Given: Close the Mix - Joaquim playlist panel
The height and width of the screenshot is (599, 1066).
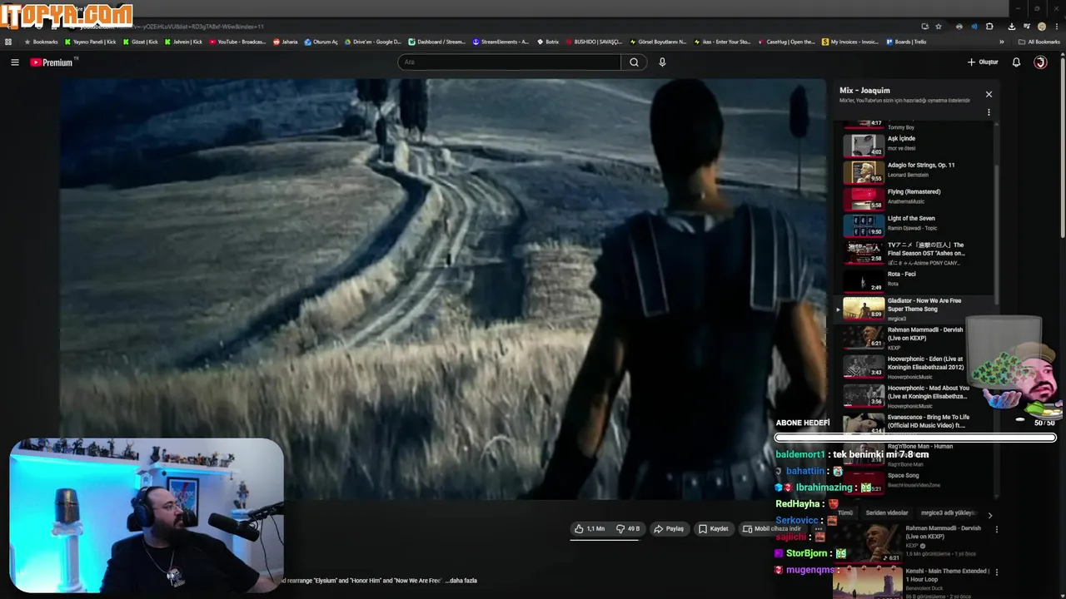Looking at the screenshot, I should point(989,94).
